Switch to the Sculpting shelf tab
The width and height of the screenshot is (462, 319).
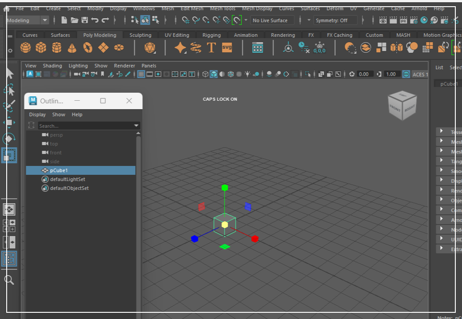pos(140,35)
